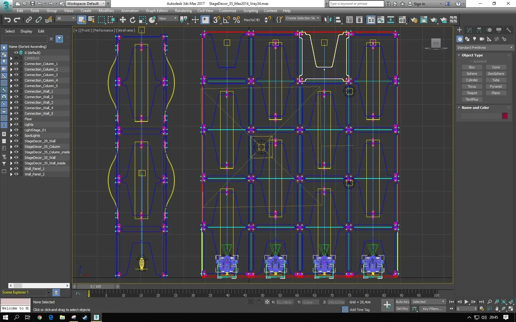Click Scene Explorer filter funnel icon
516x322 pixels.
pyautogui.click(x=60, y=39)
